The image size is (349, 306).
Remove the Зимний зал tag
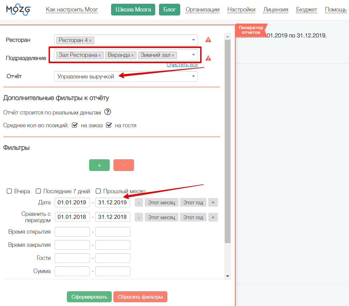[173, 55]
